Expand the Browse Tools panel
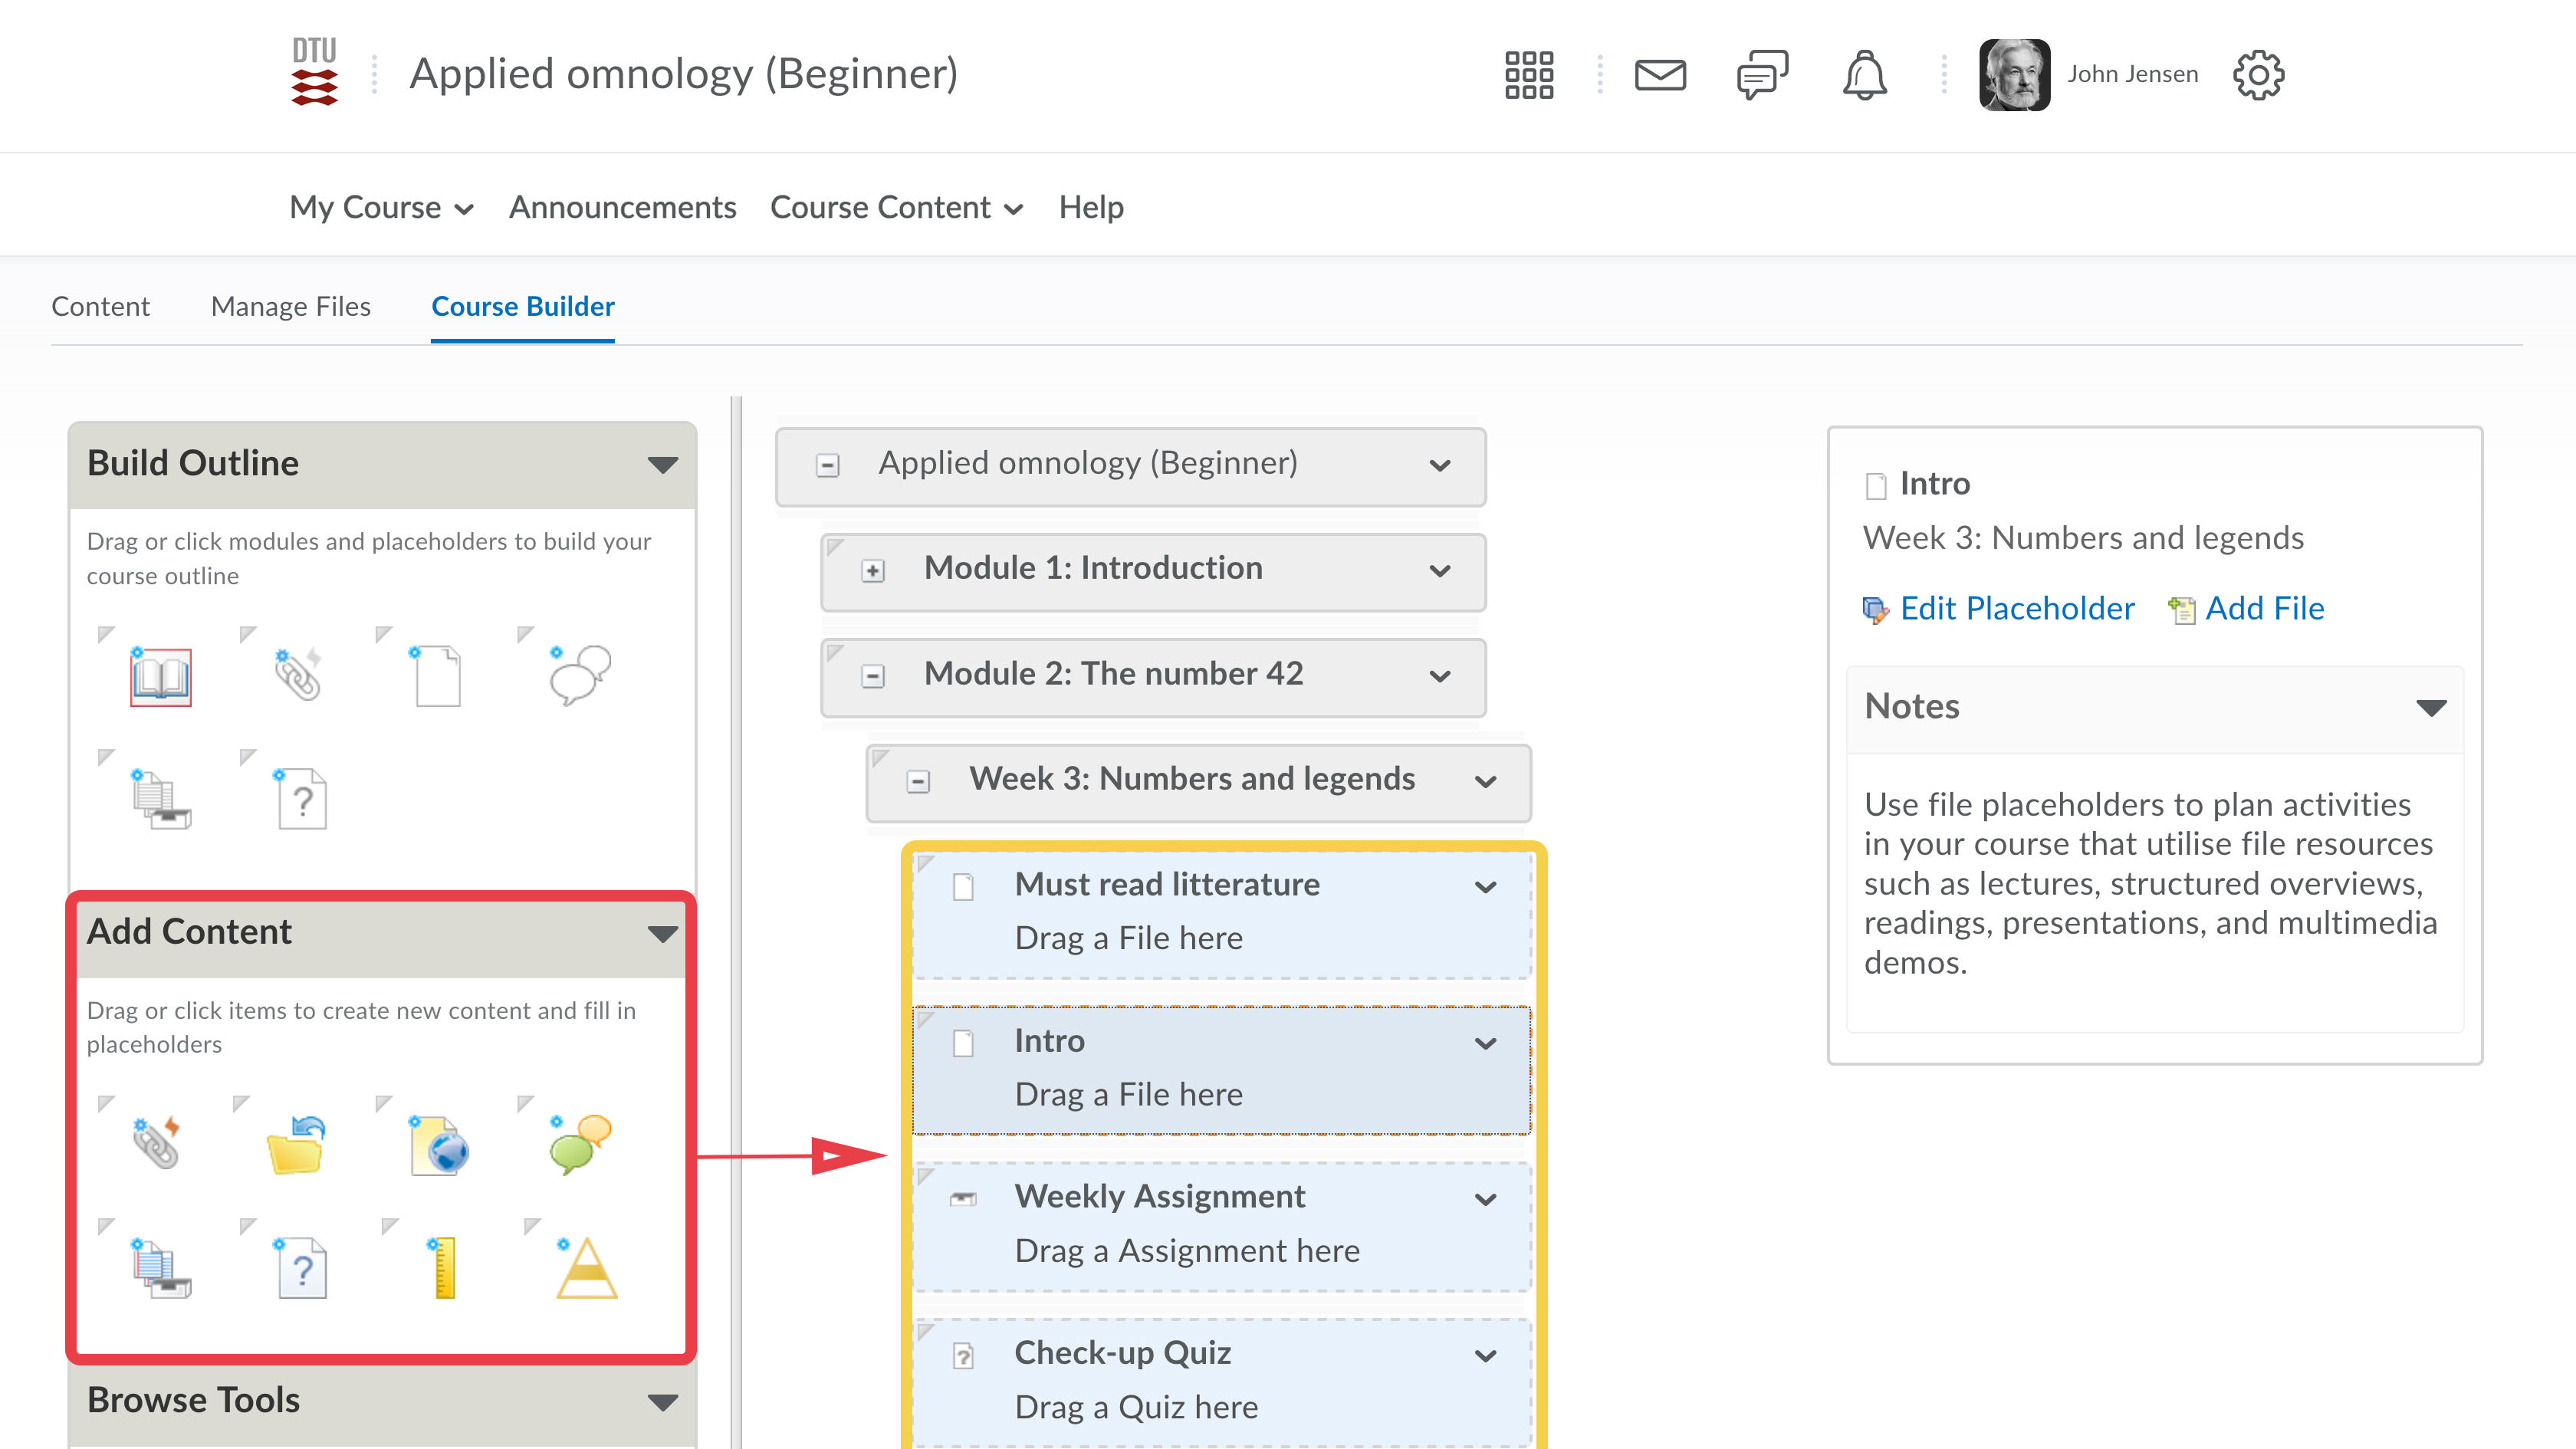This screenshot has width=2576, height=1449. (x=662, y=1402)
